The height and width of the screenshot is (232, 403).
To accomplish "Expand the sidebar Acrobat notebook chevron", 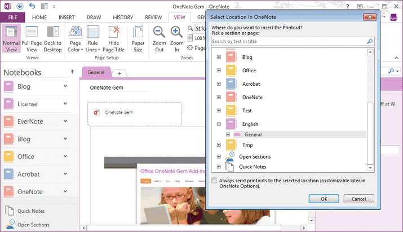I will pos(65,174).
